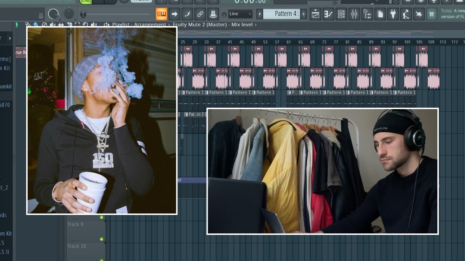The image size is (465, 261).
Task: Click the right-arrow icon beside the orange keyboard
Action: point(174,14)
